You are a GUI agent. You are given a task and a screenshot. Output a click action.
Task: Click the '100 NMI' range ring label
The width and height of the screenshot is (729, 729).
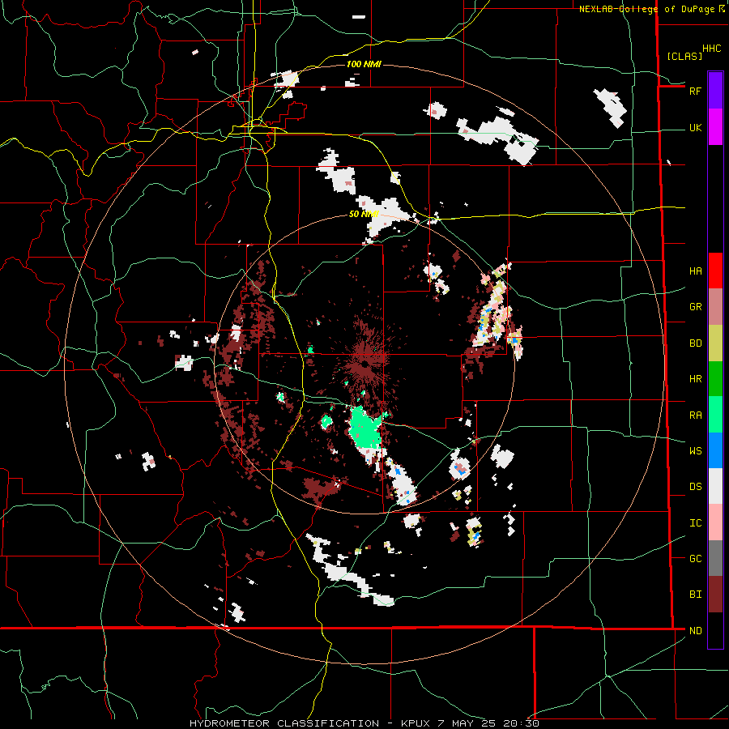pyautogui.click(x=364, y=64)
